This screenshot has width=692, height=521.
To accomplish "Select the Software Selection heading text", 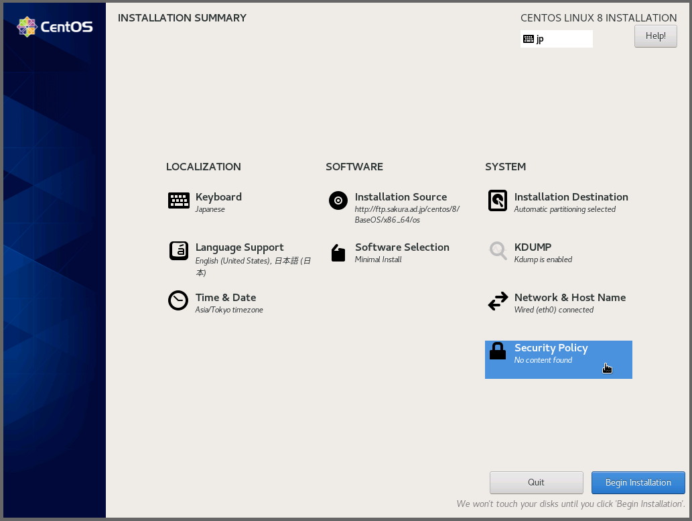I will (402, 247).
